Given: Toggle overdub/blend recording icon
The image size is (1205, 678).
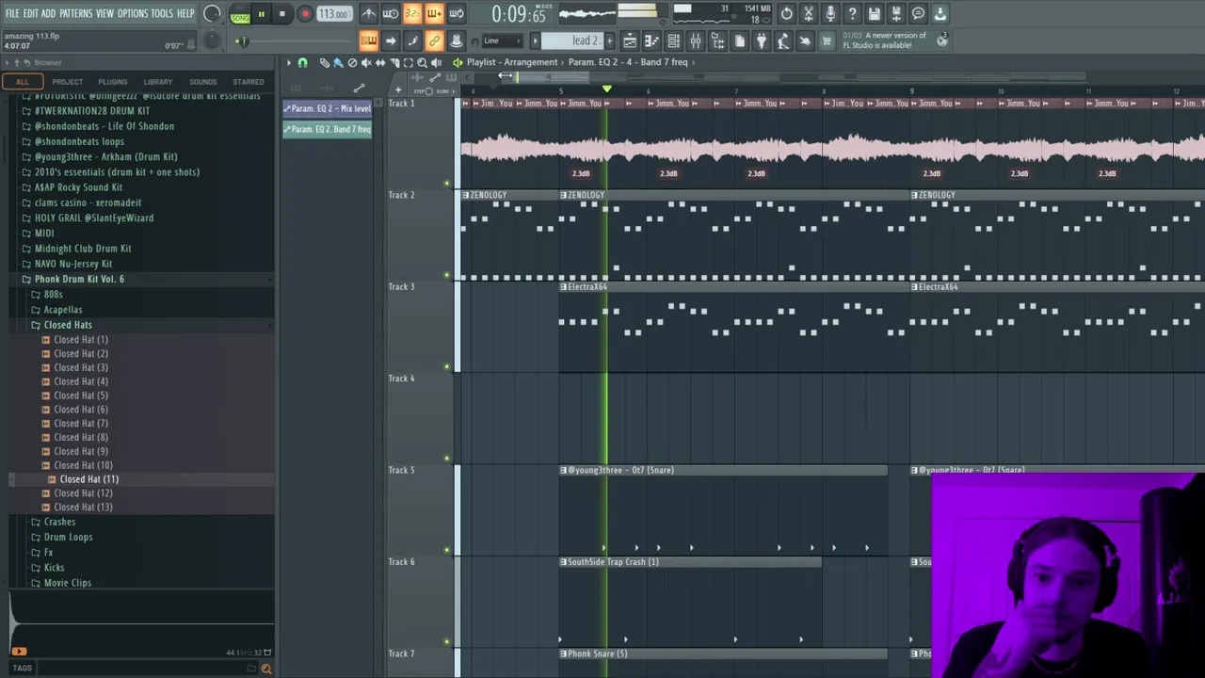Looking at the screenshot, I should [434, 14].
